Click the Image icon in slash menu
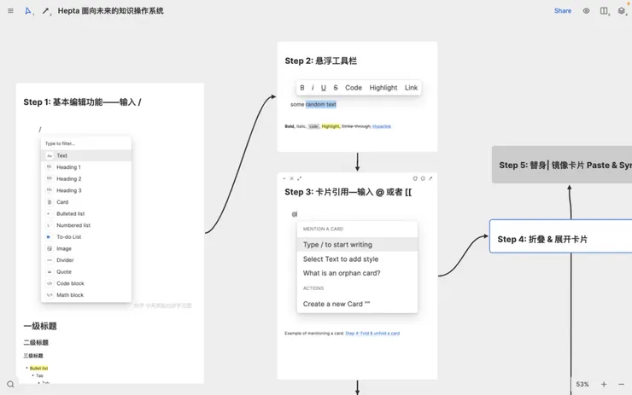Viewport: 632px width, 395px height. pyautogui.click(x=50, y=248)
